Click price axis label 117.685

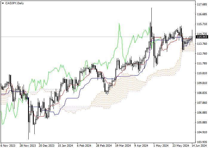(x=202, y=4)
